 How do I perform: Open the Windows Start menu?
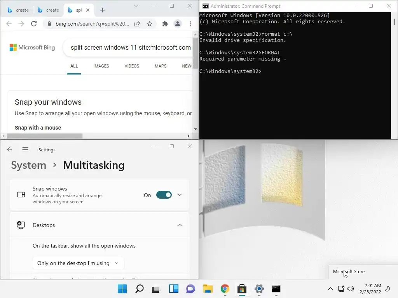122,289
